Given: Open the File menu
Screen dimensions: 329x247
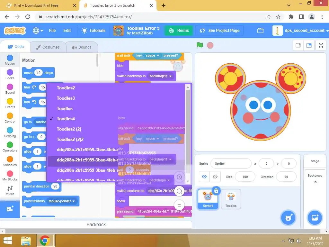Looking at the screenshot, I should tap(52, 31).
